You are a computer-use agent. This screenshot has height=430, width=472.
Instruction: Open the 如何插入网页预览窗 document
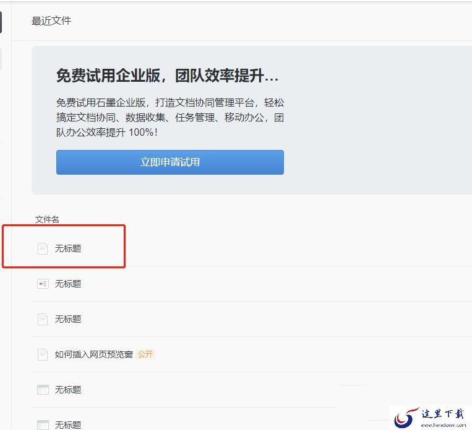coord(93,354)
